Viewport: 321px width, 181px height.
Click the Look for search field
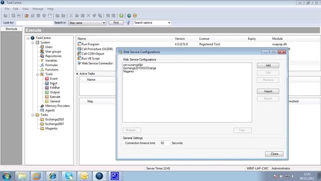tap(35, 23)
